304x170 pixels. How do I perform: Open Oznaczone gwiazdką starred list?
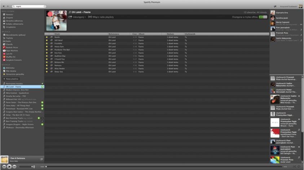tap(15, 74)
